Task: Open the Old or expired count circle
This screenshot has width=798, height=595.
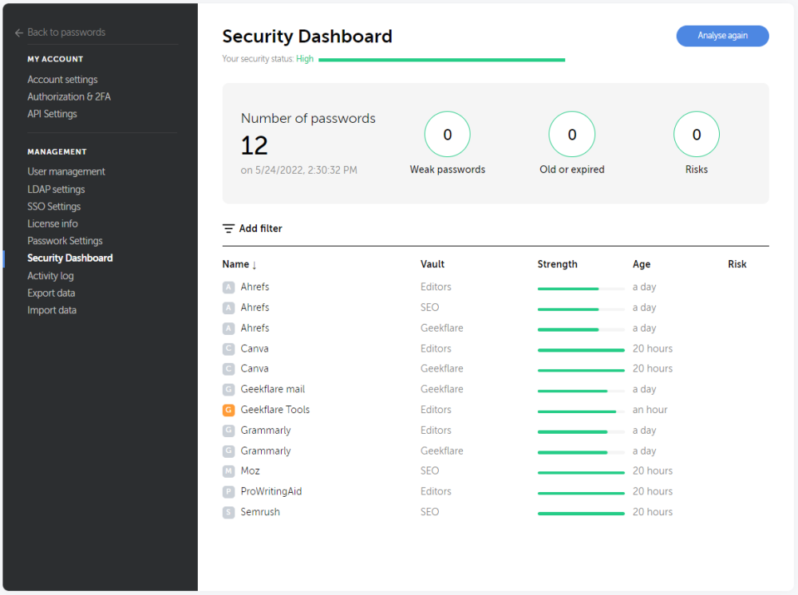Action: 571,135
